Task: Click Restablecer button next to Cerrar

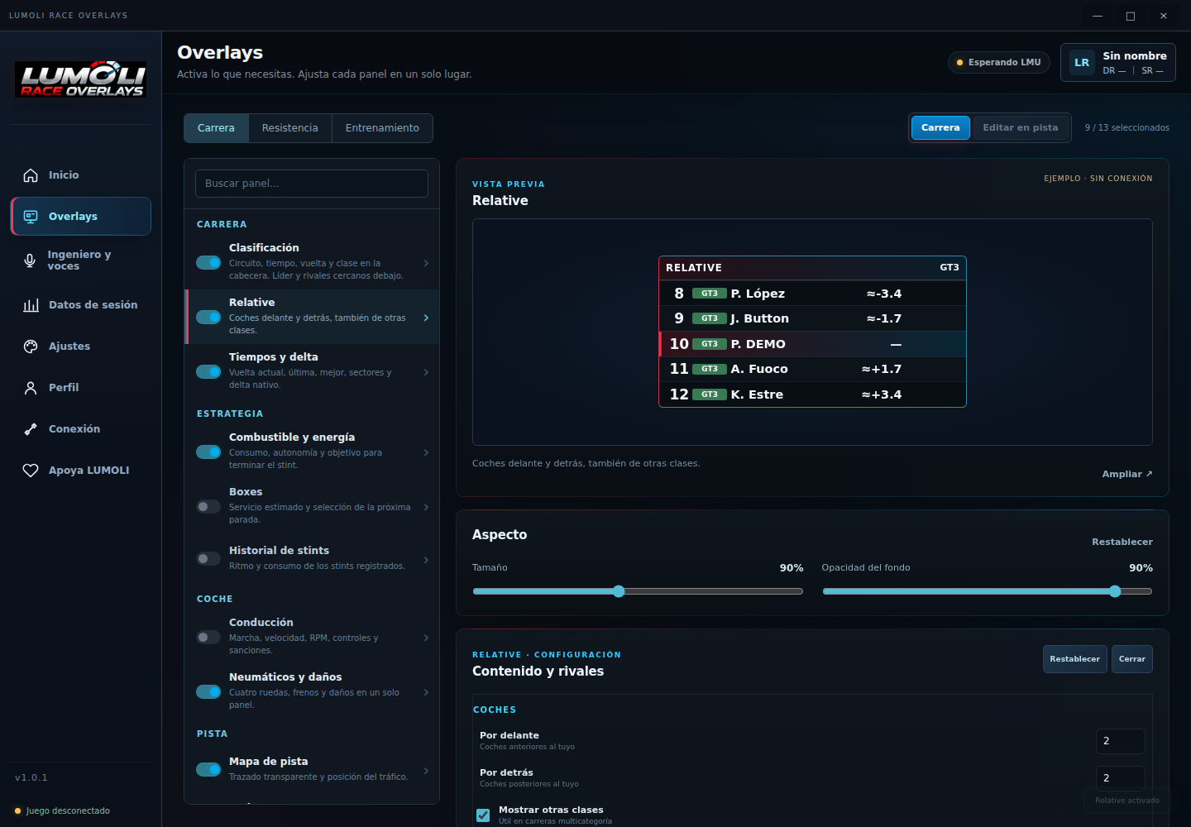Action: [1074, 659]
